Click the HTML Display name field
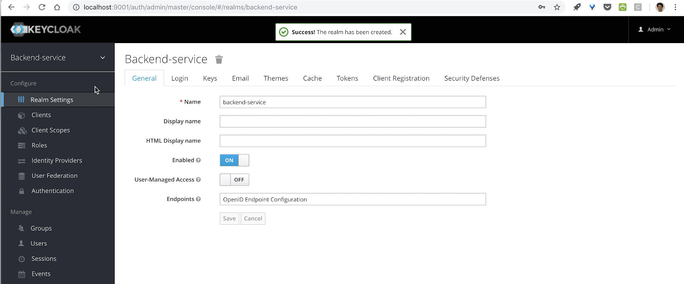The height and width of the screenshot is (284, 684). pyautogui.click(x=353, y=141)
